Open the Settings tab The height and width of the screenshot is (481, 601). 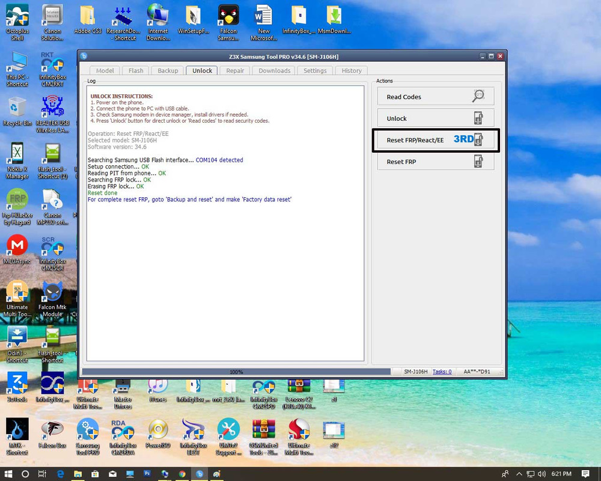point(315,70)
